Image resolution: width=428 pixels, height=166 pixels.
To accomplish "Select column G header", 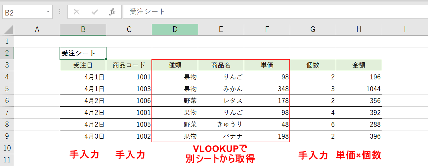I will click(313, 30).
